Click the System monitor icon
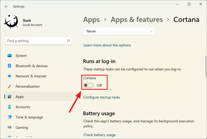 [x=9, y=56]
